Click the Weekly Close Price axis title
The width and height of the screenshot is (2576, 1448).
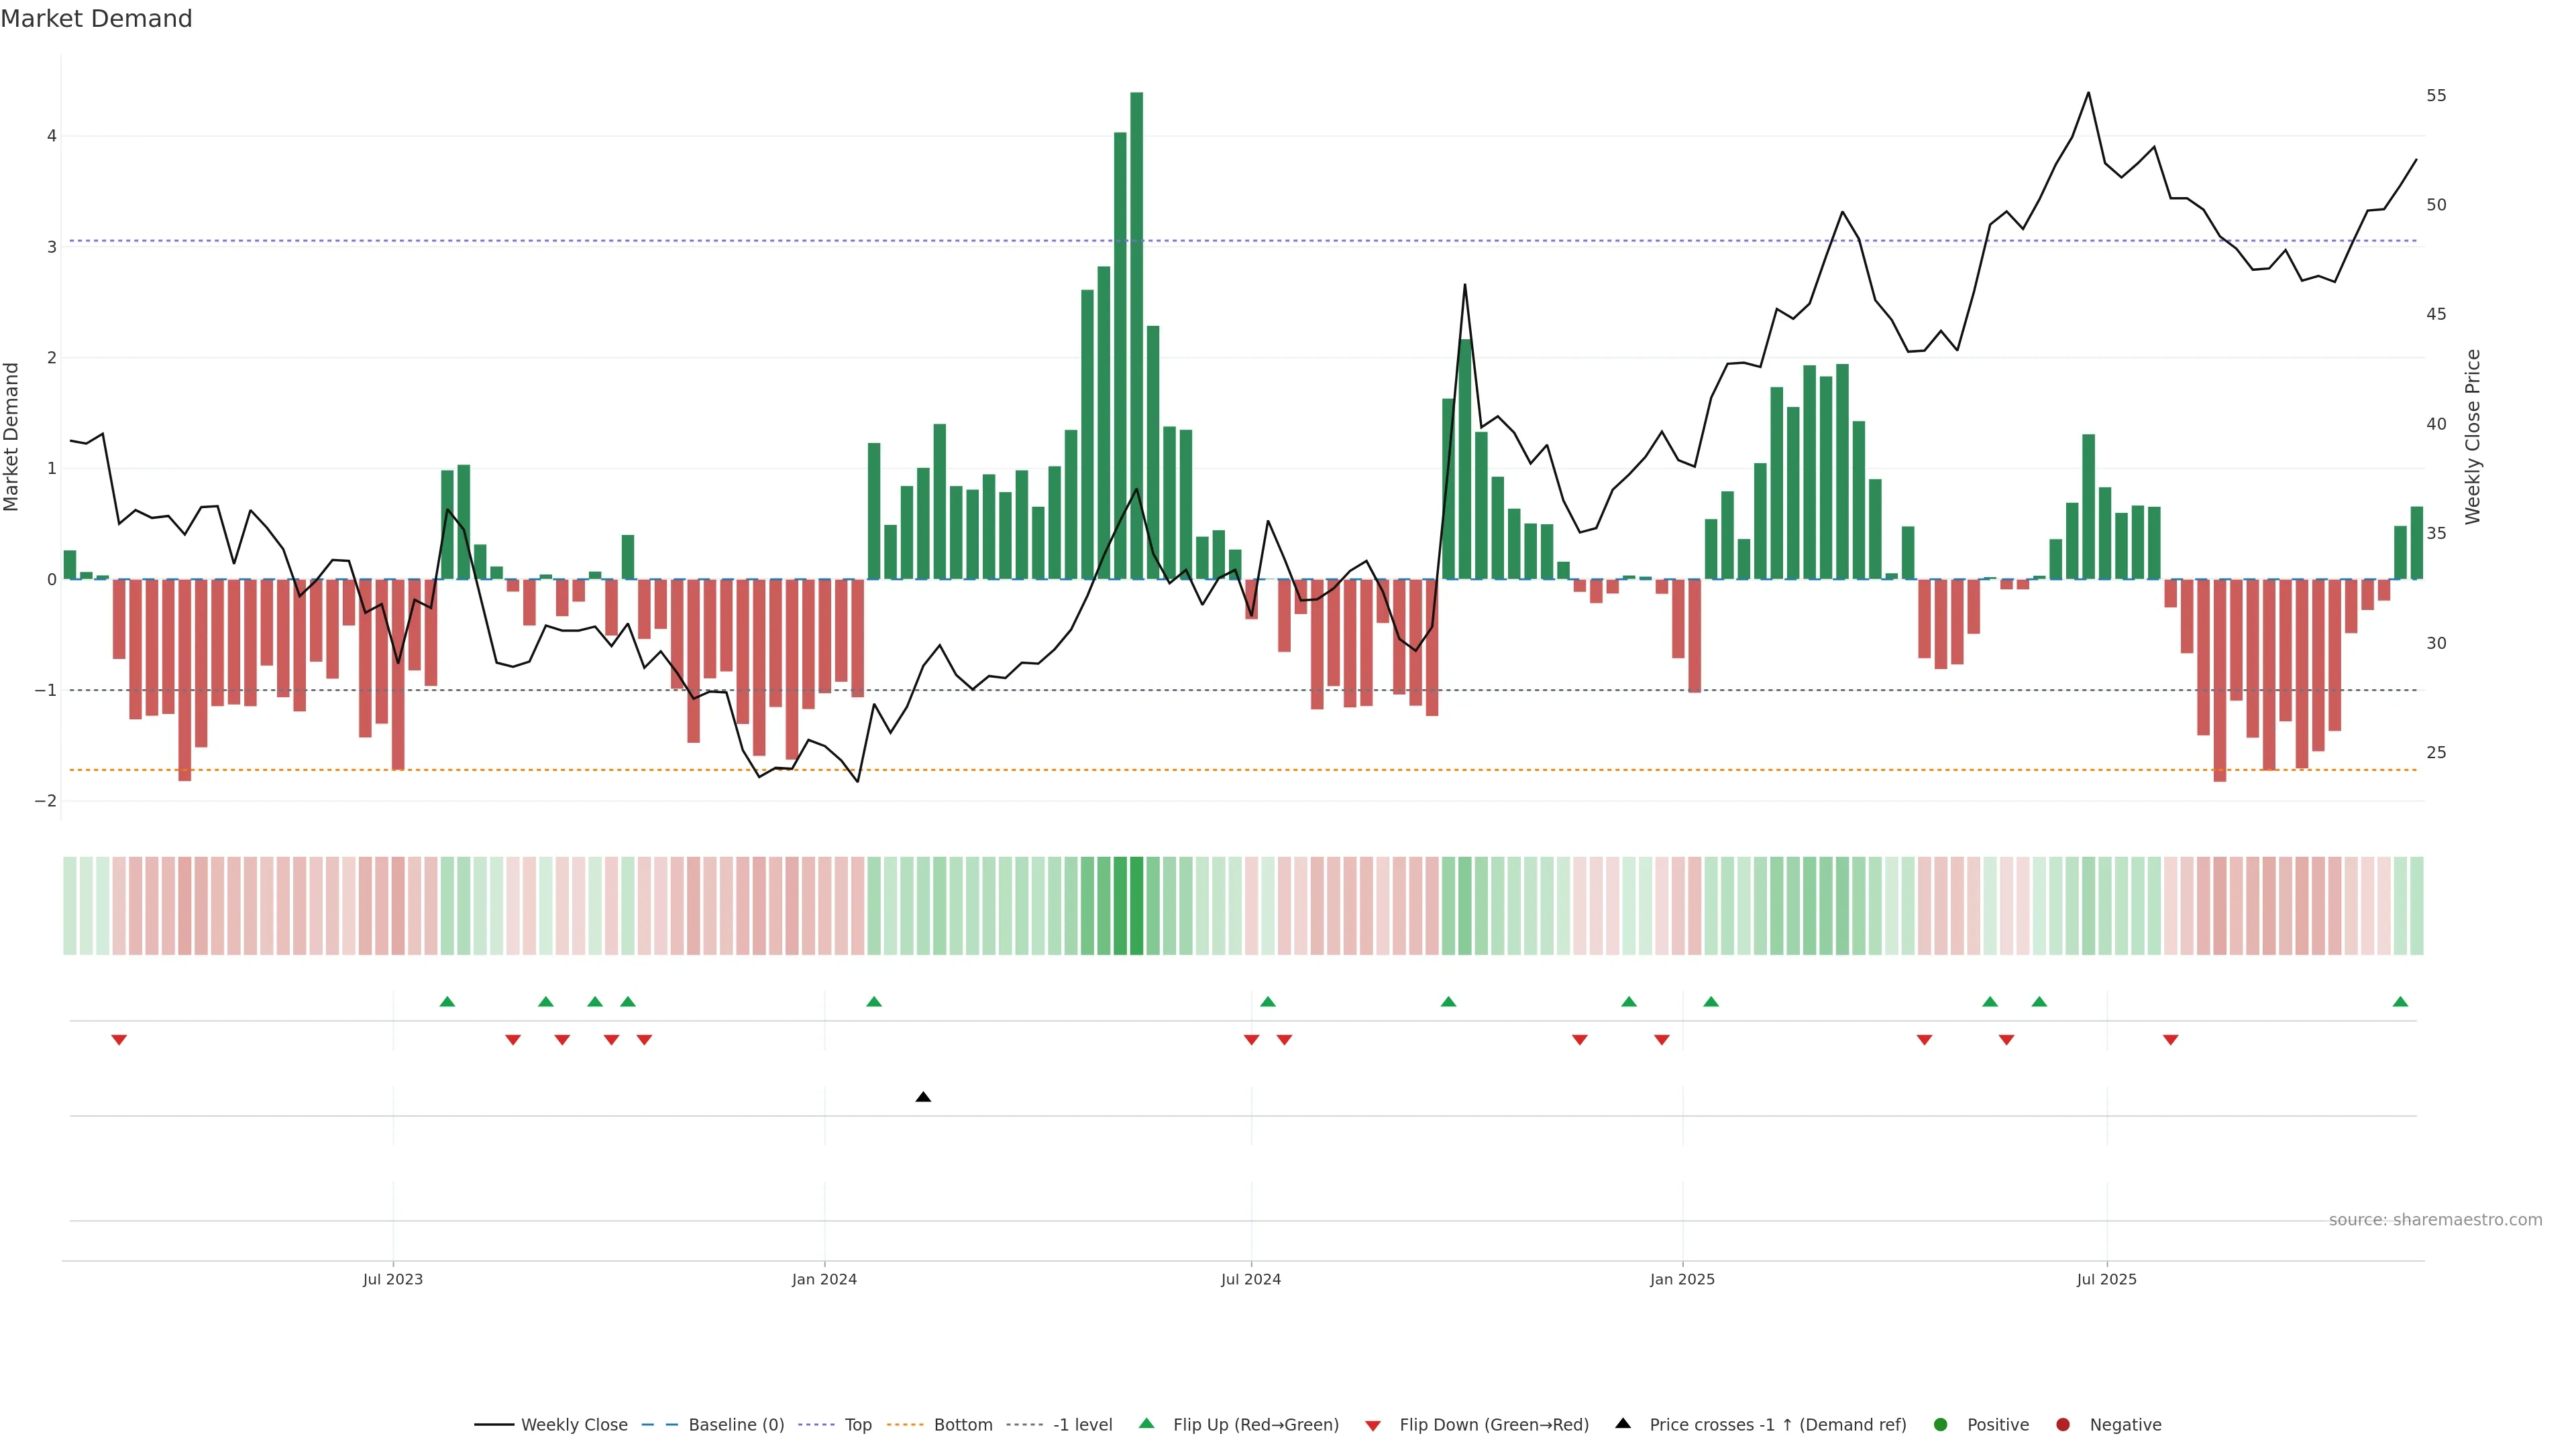(x=2473, y=436)
